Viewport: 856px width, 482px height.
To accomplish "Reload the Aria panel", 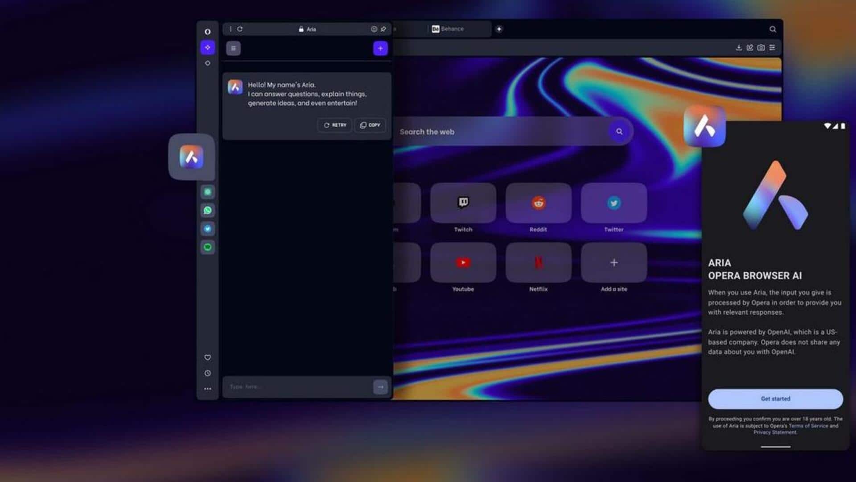I will tap(240, 29).
